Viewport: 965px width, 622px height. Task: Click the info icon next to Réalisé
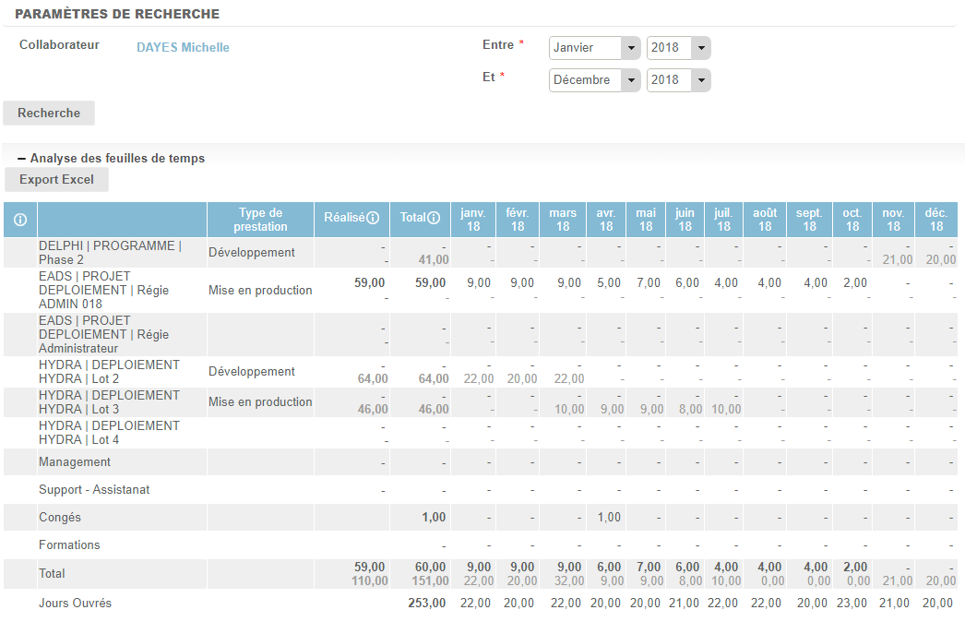coord(373,219)
